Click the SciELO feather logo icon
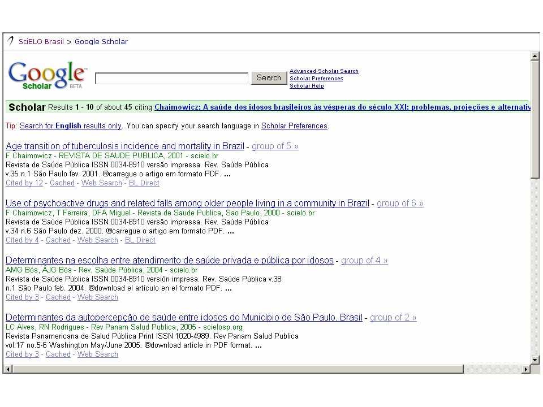This screenshot has width=543, height=407. pos(11,41)
